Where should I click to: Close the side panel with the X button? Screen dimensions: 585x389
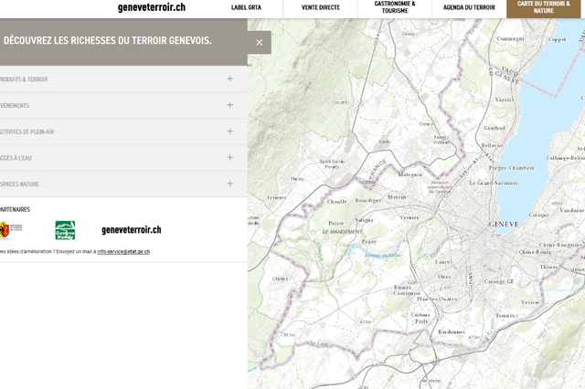pyautogui.click(x=260, y=43)
